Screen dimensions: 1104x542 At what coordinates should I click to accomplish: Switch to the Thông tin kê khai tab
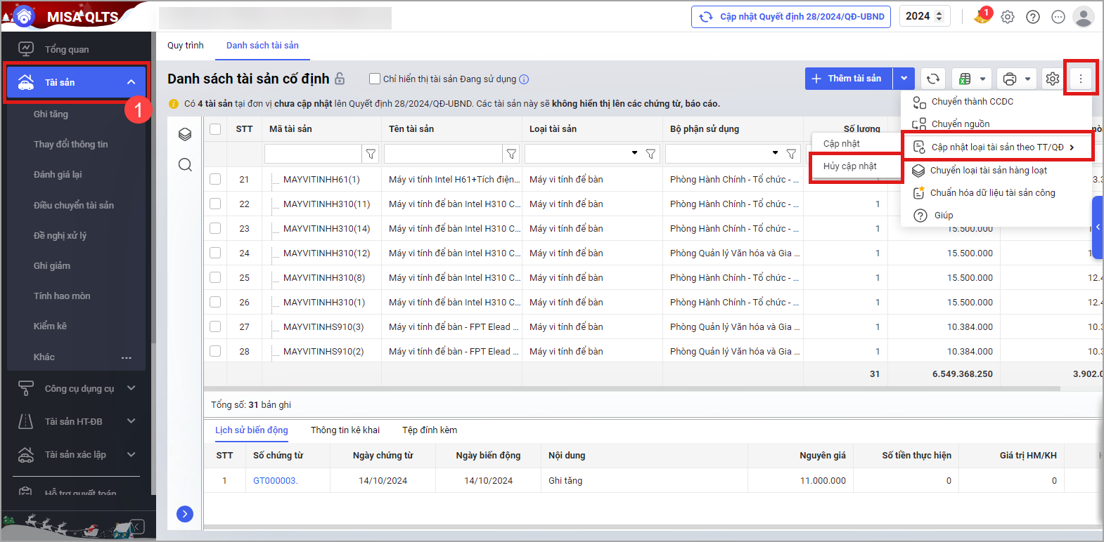(x=345, y=430)
